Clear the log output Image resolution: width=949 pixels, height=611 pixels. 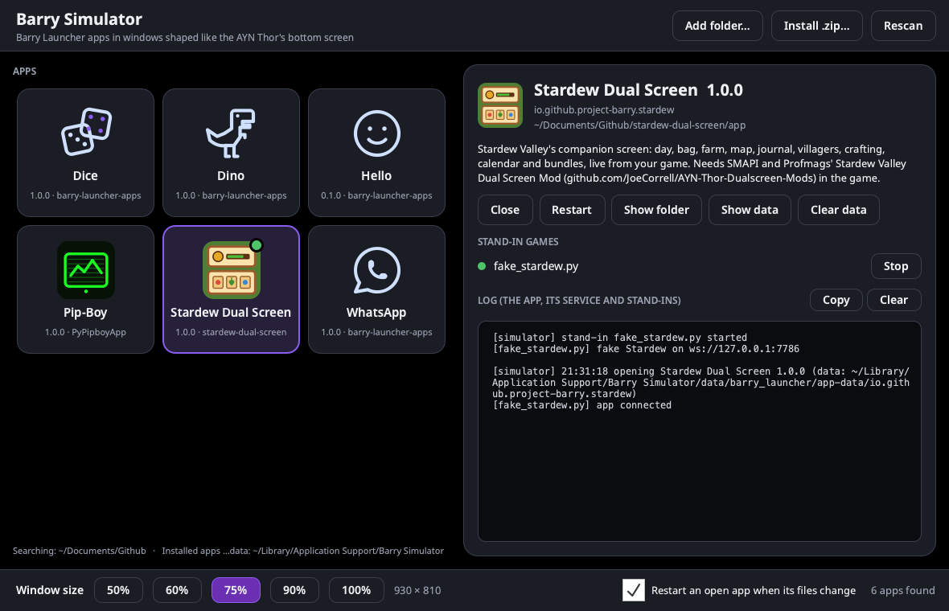coord(894,300)
